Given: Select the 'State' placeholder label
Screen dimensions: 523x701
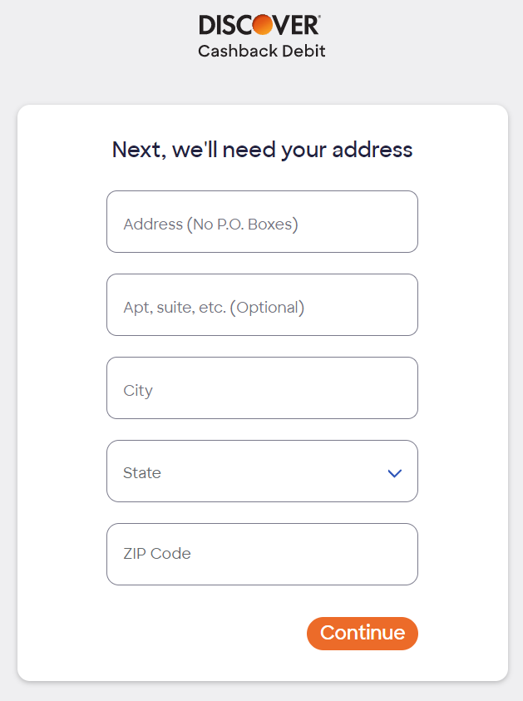Looking at the screenshot, I should point(142,472).
